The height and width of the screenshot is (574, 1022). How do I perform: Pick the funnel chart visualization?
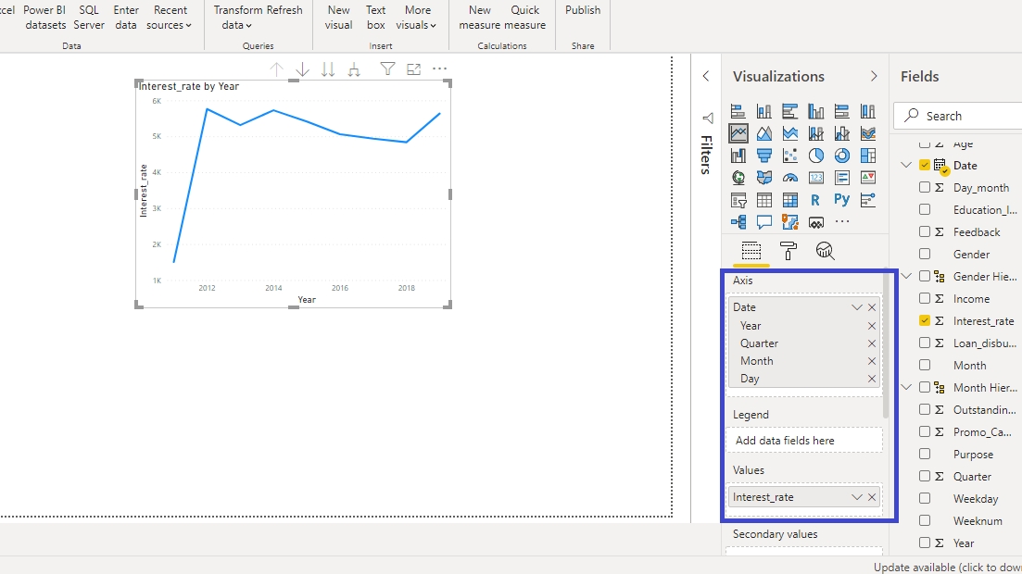pyautogui.click(x=763, y=156)
